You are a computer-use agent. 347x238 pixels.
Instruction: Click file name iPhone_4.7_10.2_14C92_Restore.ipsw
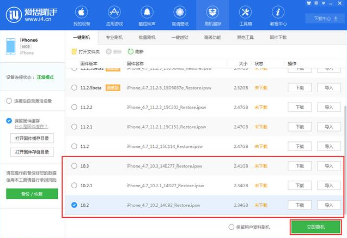(x=163, y=205)
